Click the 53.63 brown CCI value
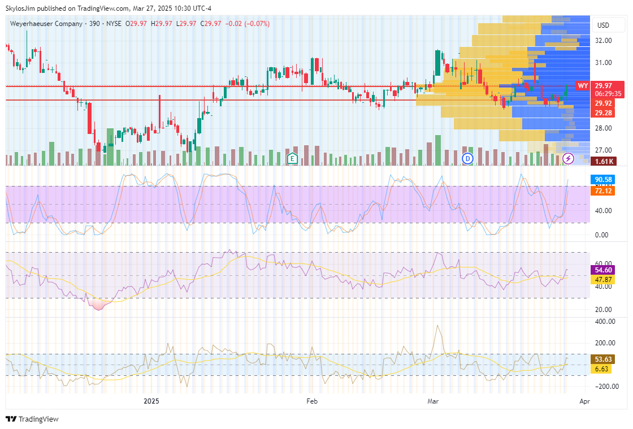The image size is (633, 429). pos(603,359)
